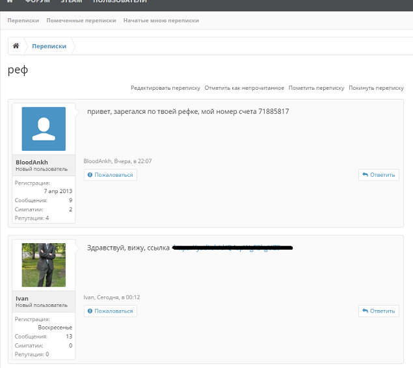The width and height of the screenshot is (413, 368).
Task: Click Пометить переписку link
Action: point(316,88)
